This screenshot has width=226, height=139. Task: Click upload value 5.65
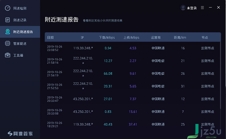coord(133,86)
